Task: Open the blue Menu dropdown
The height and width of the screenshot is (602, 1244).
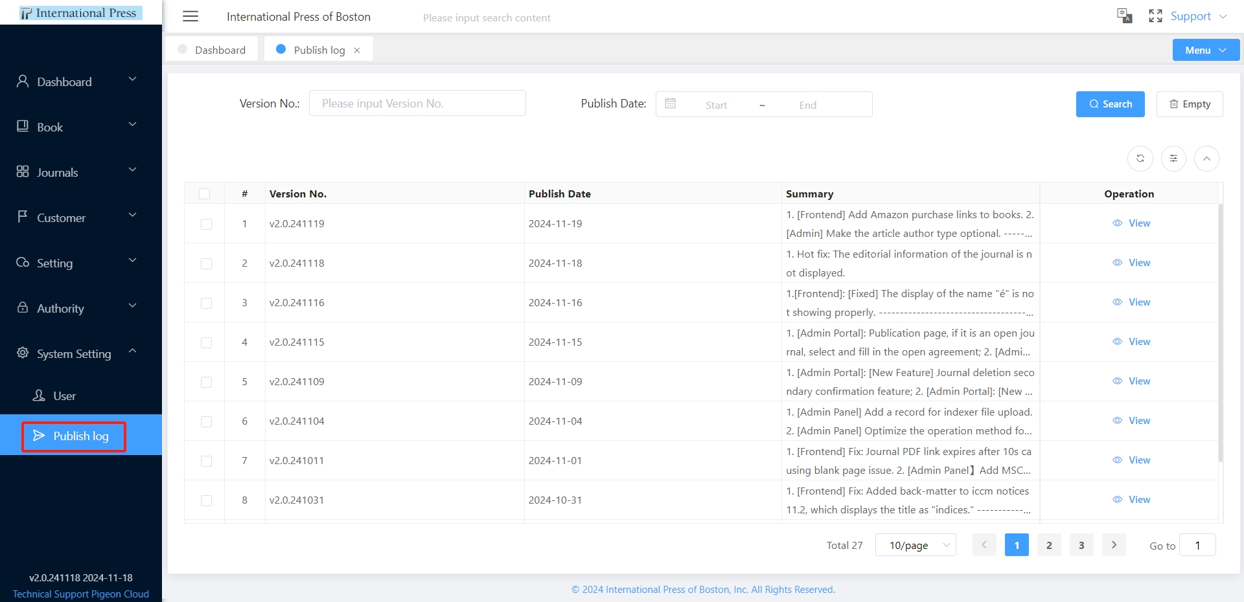Action: pyautogui.click(x=1206, y=50)
